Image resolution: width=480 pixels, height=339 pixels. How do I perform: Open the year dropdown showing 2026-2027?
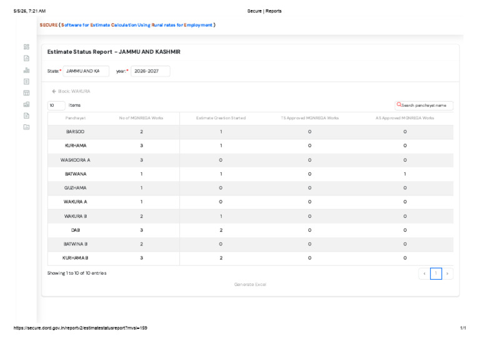pos(150,71)
